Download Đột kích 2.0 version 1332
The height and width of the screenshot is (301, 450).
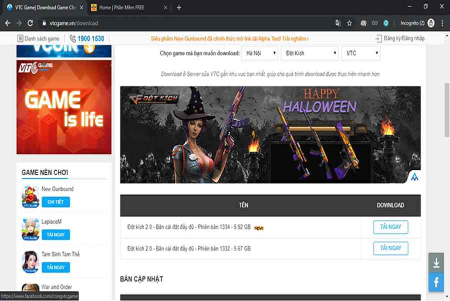click(390, 248)
